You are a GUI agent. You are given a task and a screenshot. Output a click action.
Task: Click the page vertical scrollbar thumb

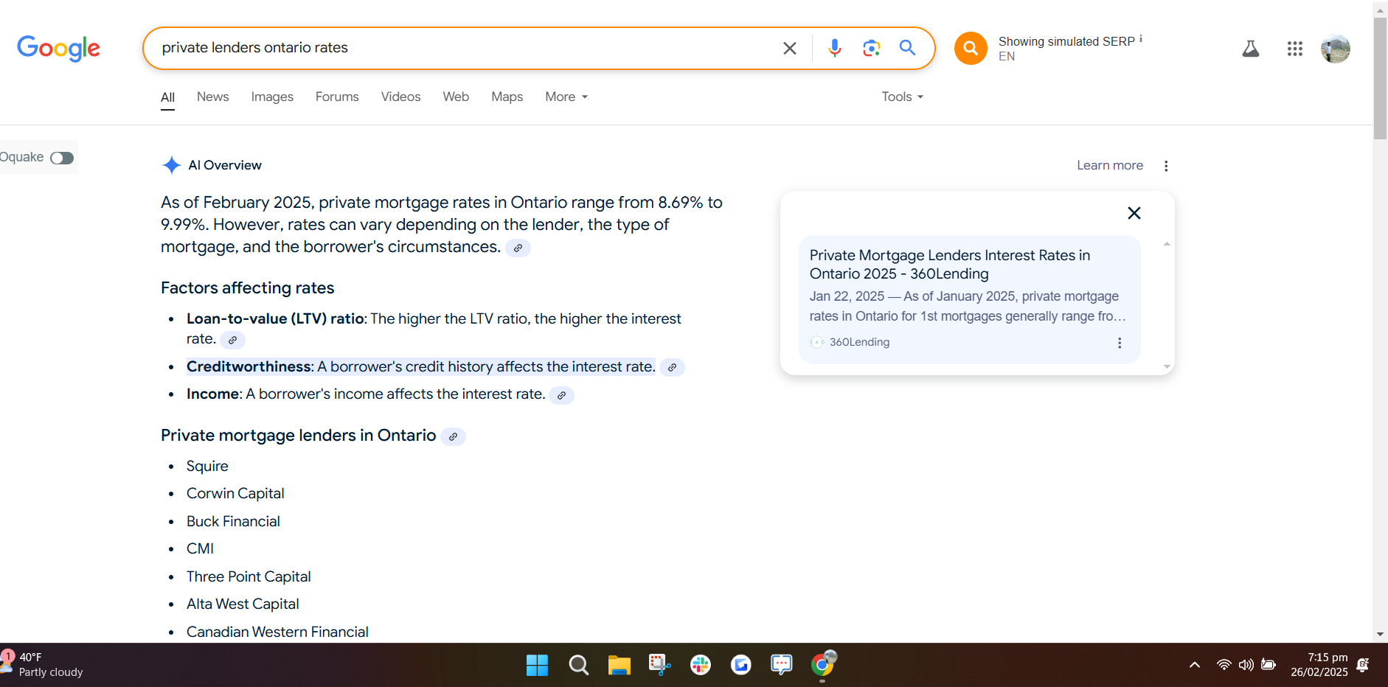point(1380,77)
